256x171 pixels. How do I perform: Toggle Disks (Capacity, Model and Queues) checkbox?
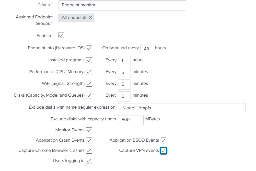[x=89, y=95]
